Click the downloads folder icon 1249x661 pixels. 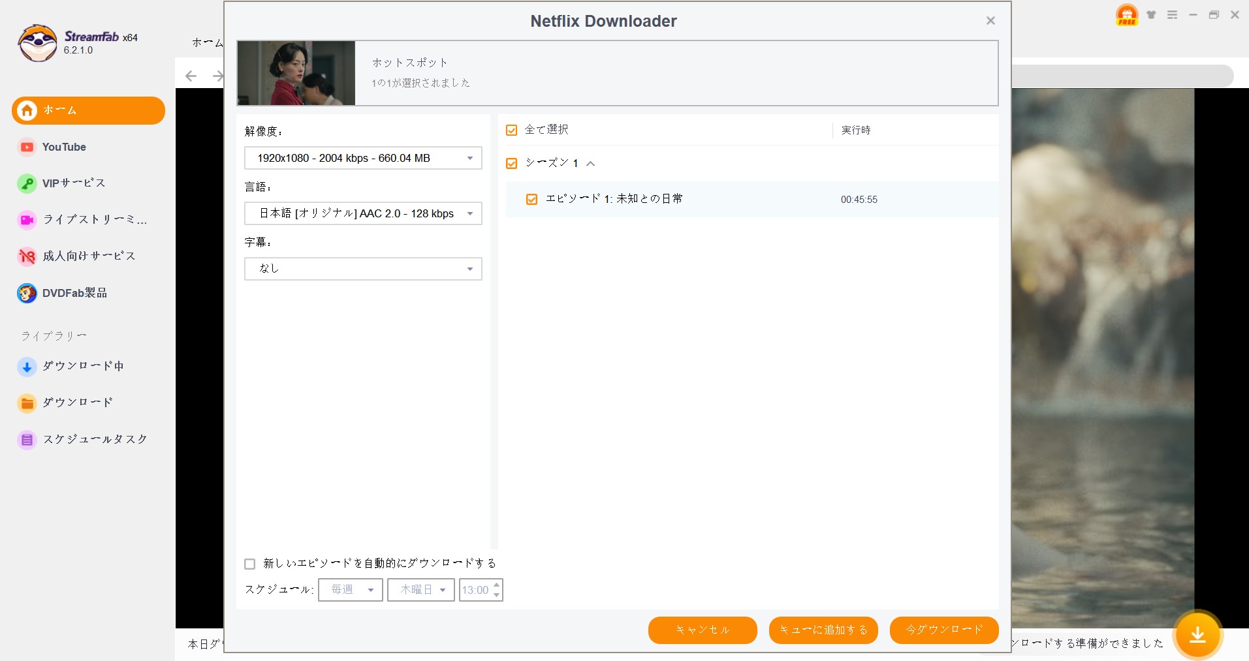[27, 403]
